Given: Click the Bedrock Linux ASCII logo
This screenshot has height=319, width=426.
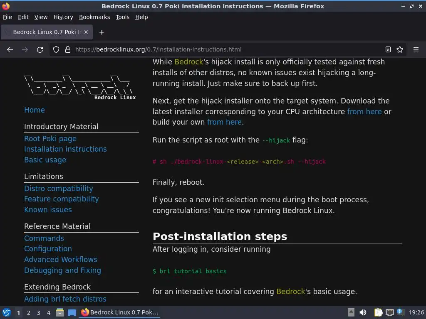Looking at the screenshot, I should pyautogui.click(x=80, y=87).
